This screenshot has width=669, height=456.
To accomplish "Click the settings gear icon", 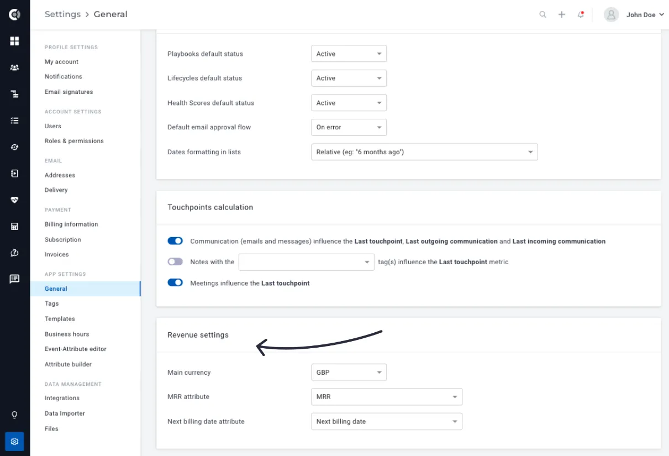I will tap(14, 442).
